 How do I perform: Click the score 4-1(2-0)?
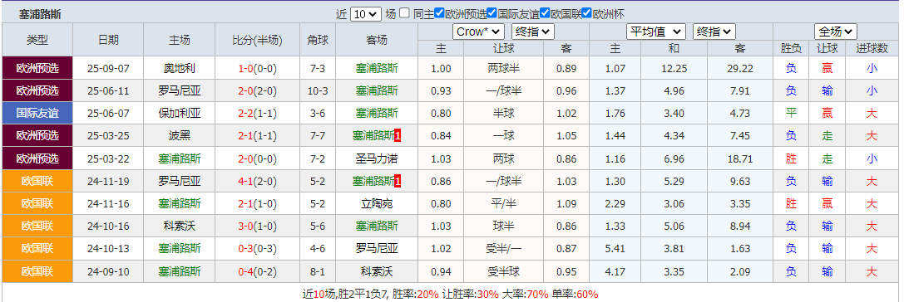[x=258, y=181]
